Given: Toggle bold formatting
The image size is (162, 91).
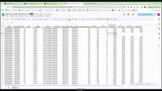Looking at the screenshot, I should (x=61, y=19).
